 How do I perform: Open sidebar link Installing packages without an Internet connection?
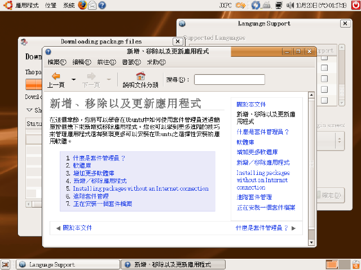click(x=263, y=180)
